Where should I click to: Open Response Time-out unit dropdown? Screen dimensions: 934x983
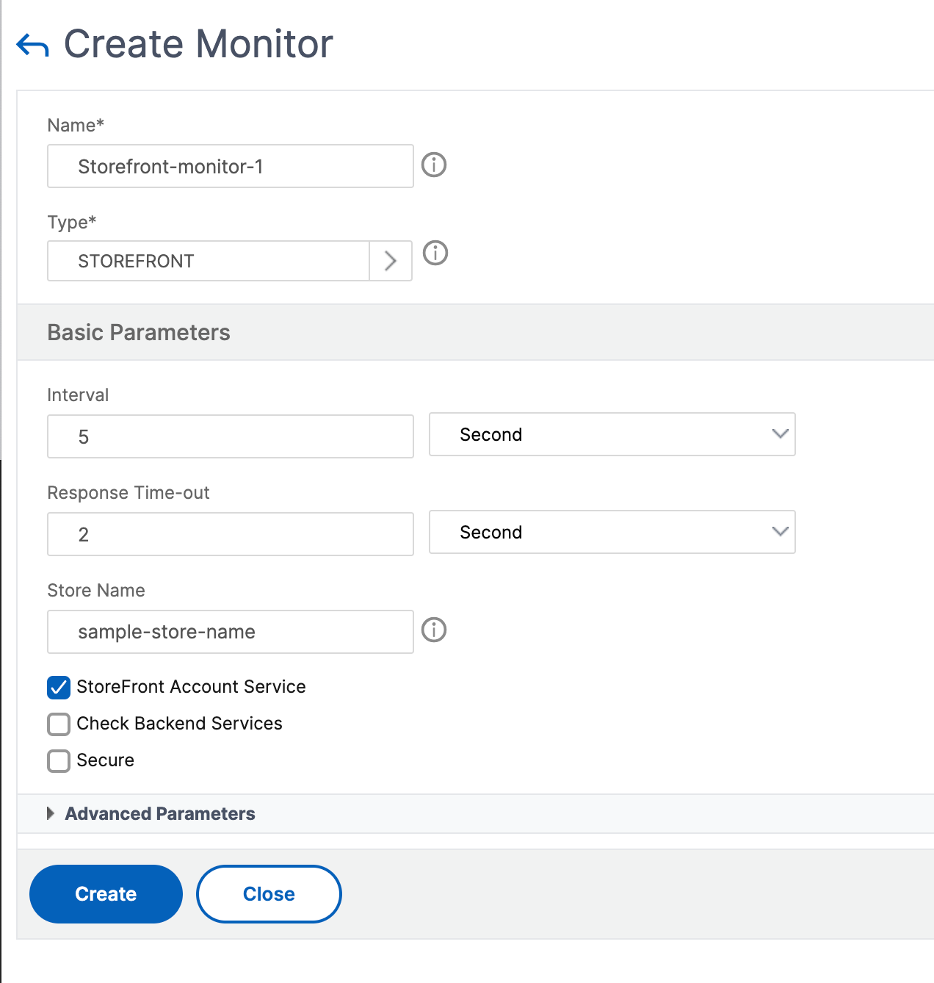point(612,532)
